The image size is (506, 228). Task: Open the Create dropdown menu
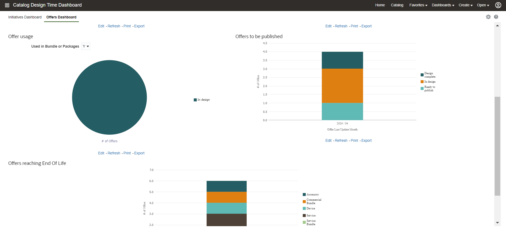(x=465, y=5)
